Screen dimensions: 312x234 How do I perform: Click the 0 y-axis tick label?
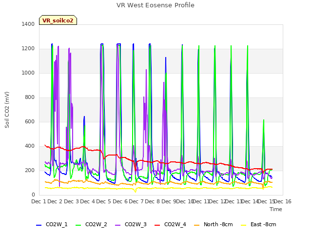33,195
